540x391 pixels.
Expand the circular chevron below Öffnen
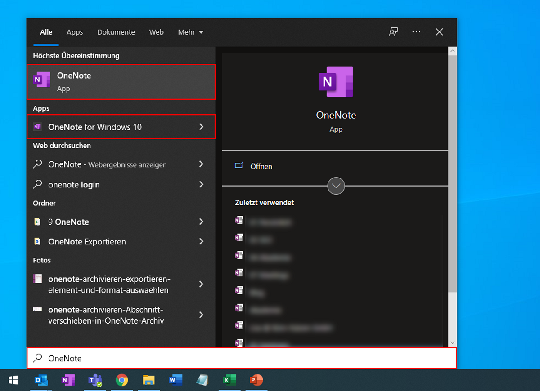[x=336, y=186]
